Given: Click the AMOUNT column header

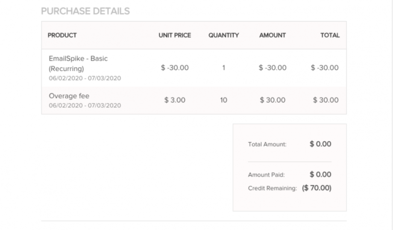Looking at the screenshot, I should pos(273,35).
